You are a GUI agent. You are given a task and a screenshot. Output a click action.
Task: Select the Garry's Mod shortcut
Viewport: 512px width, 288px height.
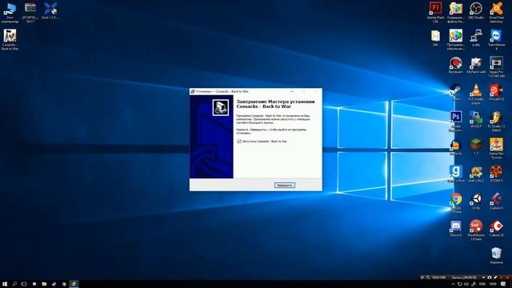tap(455, 174)
